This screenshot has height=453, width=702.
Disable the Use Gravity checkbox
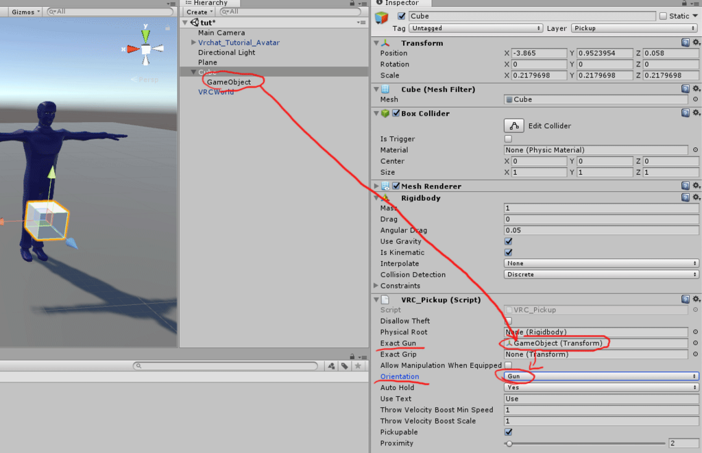(x=508, y=241)
